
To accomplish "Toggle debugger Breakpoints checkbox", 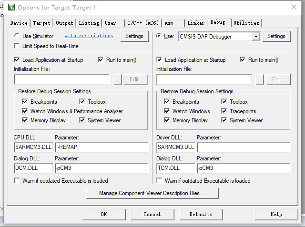I will [167, 101].
